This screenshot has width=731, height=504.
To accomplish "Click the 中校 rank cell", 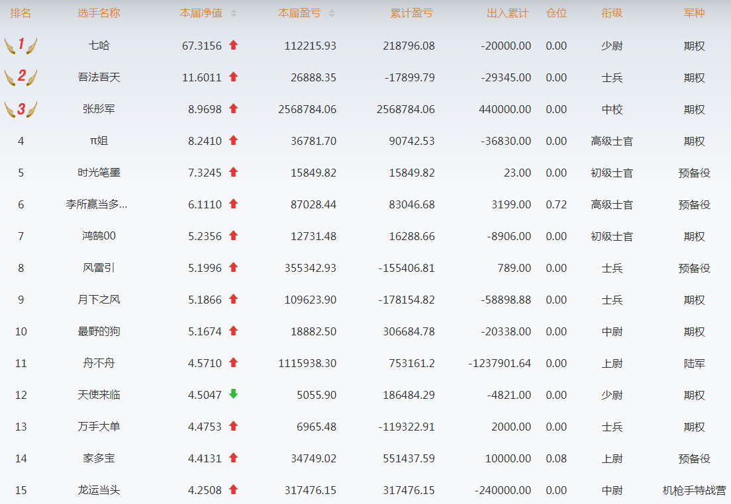I will click(x=612, y=109).
